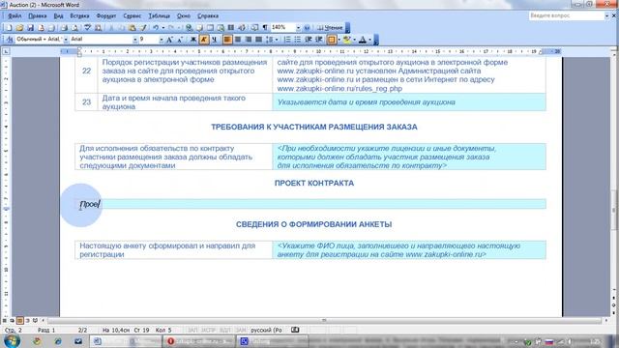Screen dimensions: 619x348
Task: Open the Файл menu
Action: 15,15
